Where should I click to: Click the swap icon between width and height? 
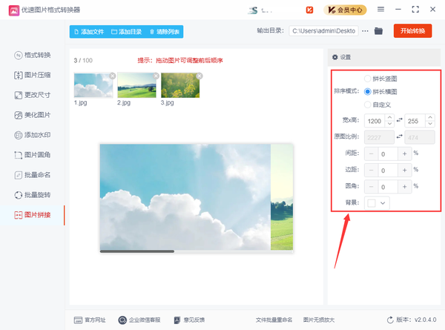point(399,120)
